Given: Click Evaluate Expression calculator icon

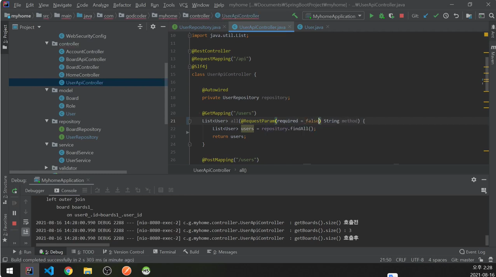Looking at the screenshot, I should click(161, 190).
